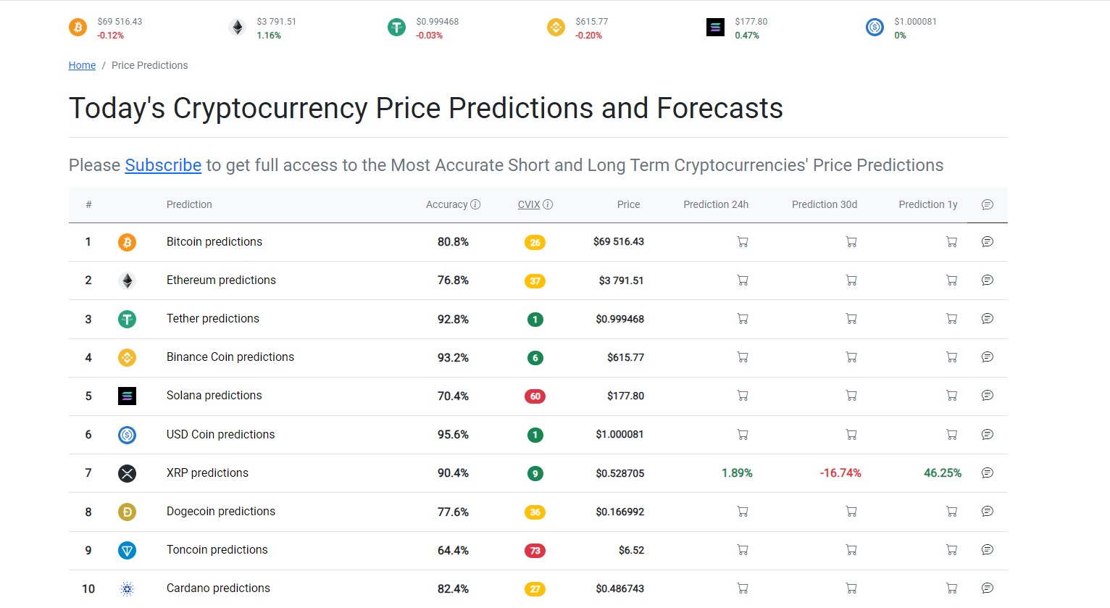The width and height of the screenshot is (1110, 608).
Task: Click the Subscribe link
Action: [x=163, y=165]
